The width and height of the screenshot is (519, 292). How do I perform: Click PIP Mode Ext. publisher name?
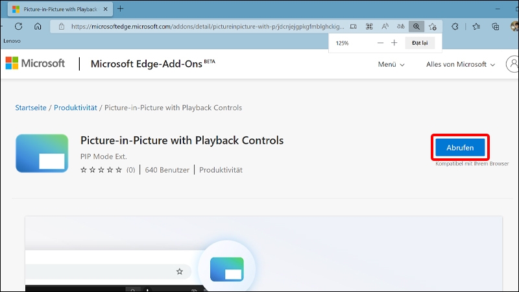104,156
